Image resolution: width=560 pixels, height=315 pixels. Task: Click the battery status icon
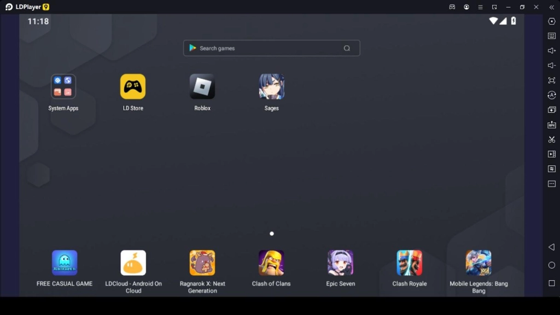click(x=514, y=21)
